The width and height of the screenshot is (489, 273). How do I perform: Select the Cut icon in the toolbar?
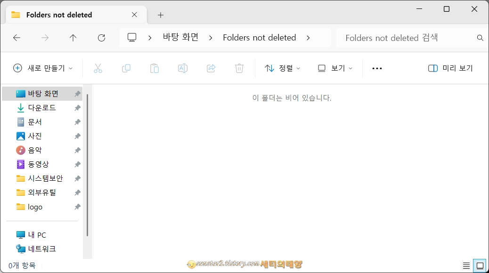pos(98,68)
